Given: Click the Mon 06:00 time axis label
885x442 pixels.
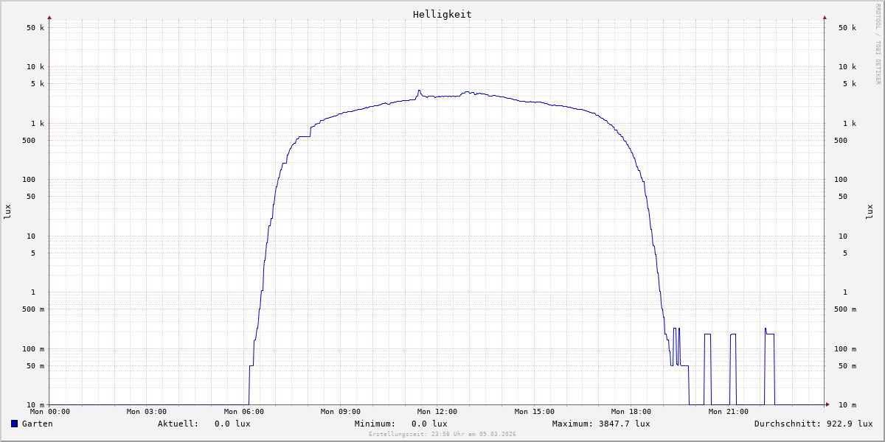Looking at the screenshot, I should (243, 412).
